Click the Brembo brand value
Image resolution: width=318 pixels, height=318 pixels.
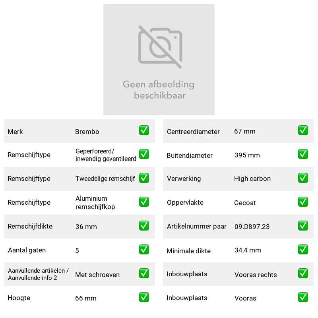pos(87,132)
